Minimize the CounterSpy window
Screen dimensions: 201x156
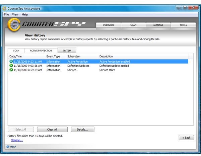179,8
